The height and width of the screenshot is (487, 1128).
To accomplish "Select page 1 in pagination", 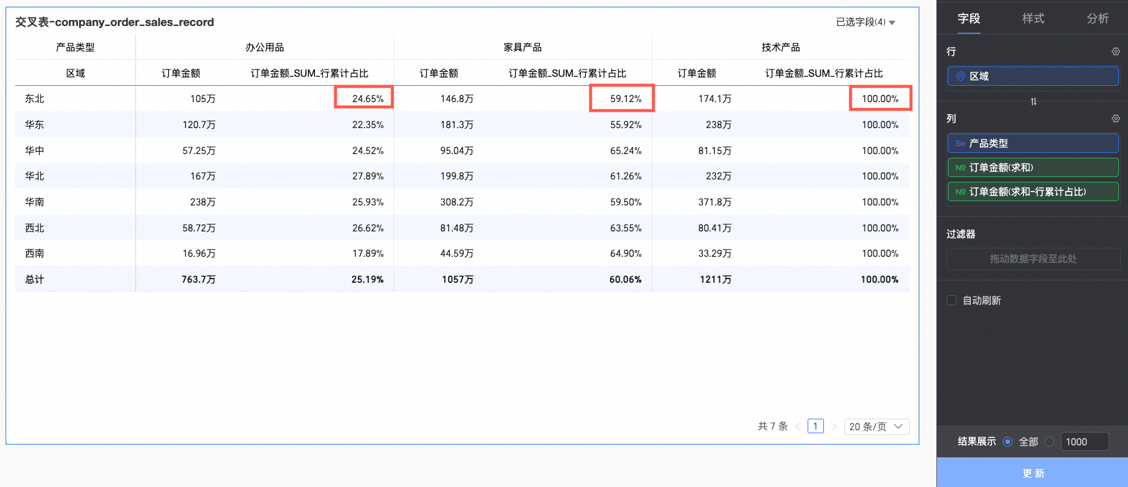I will point(815,427).
